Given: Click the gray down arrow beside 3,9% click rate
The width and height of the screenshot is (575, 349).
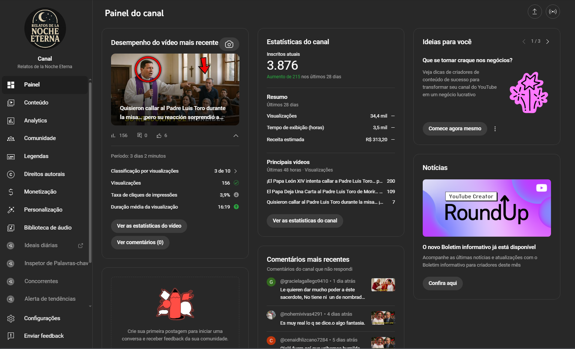Looking at the screenshot, I should click(x=236, y=195).
